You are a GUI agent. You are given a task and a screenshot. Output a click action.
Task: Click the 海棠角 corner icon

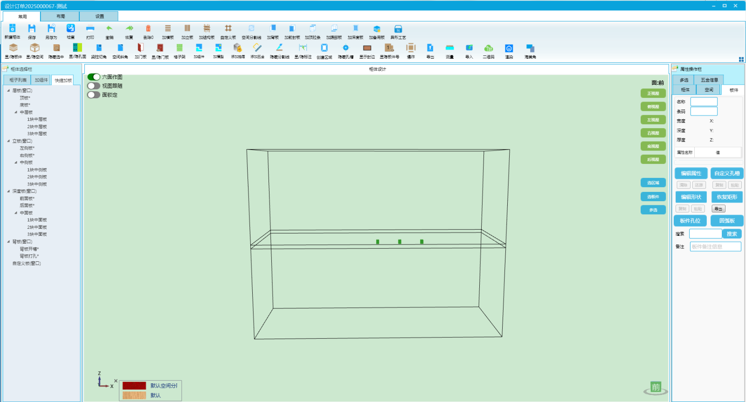pos(530,48)
